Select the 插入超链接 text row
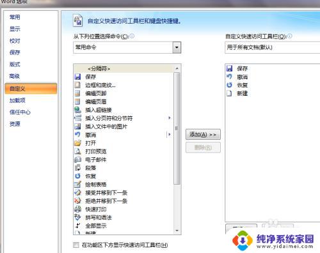 (x=99, y=110)
